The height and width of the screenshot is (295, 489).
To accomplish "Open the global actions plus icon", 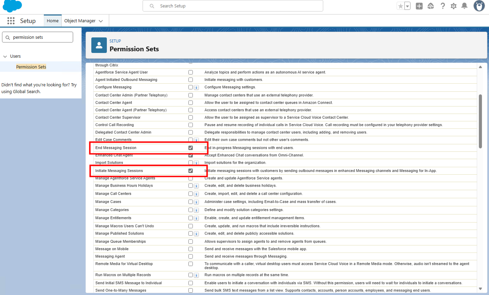I will click(x=419, y=6).
